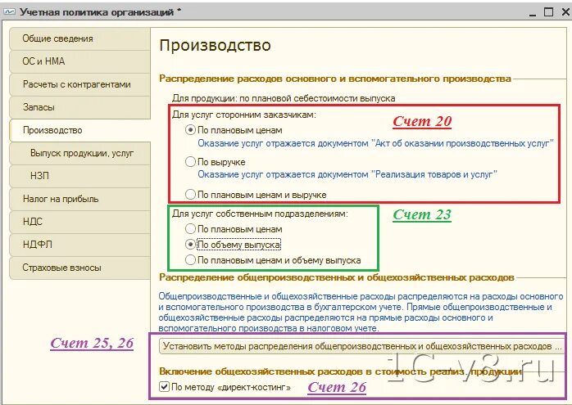The image size is (572, 405).
Task: Select the Производство tab
Action: pyautogui.click(x=79, y=130)
